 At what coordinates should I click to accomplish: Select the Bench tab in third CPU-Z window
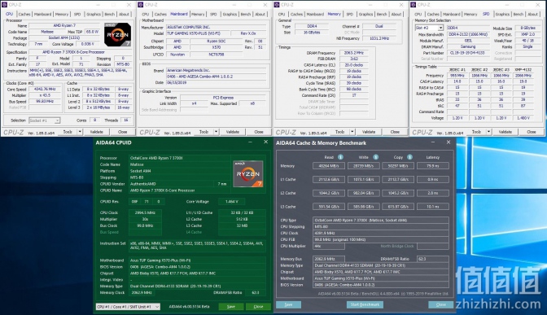(x=382, y=15)
